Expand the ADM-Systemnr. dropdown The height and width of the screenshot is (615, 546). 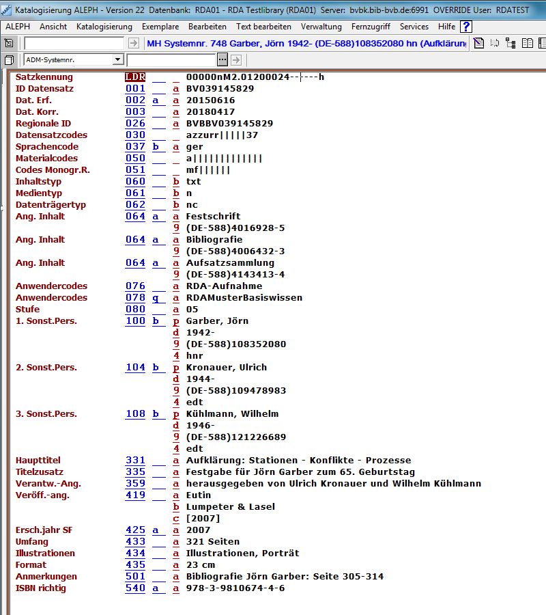point(118,60)
